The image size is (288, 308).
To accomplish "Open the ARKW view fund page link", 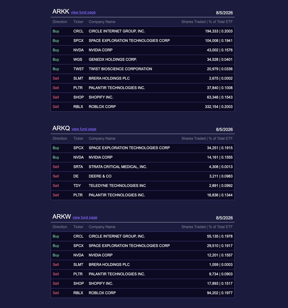I will point(85,217).
